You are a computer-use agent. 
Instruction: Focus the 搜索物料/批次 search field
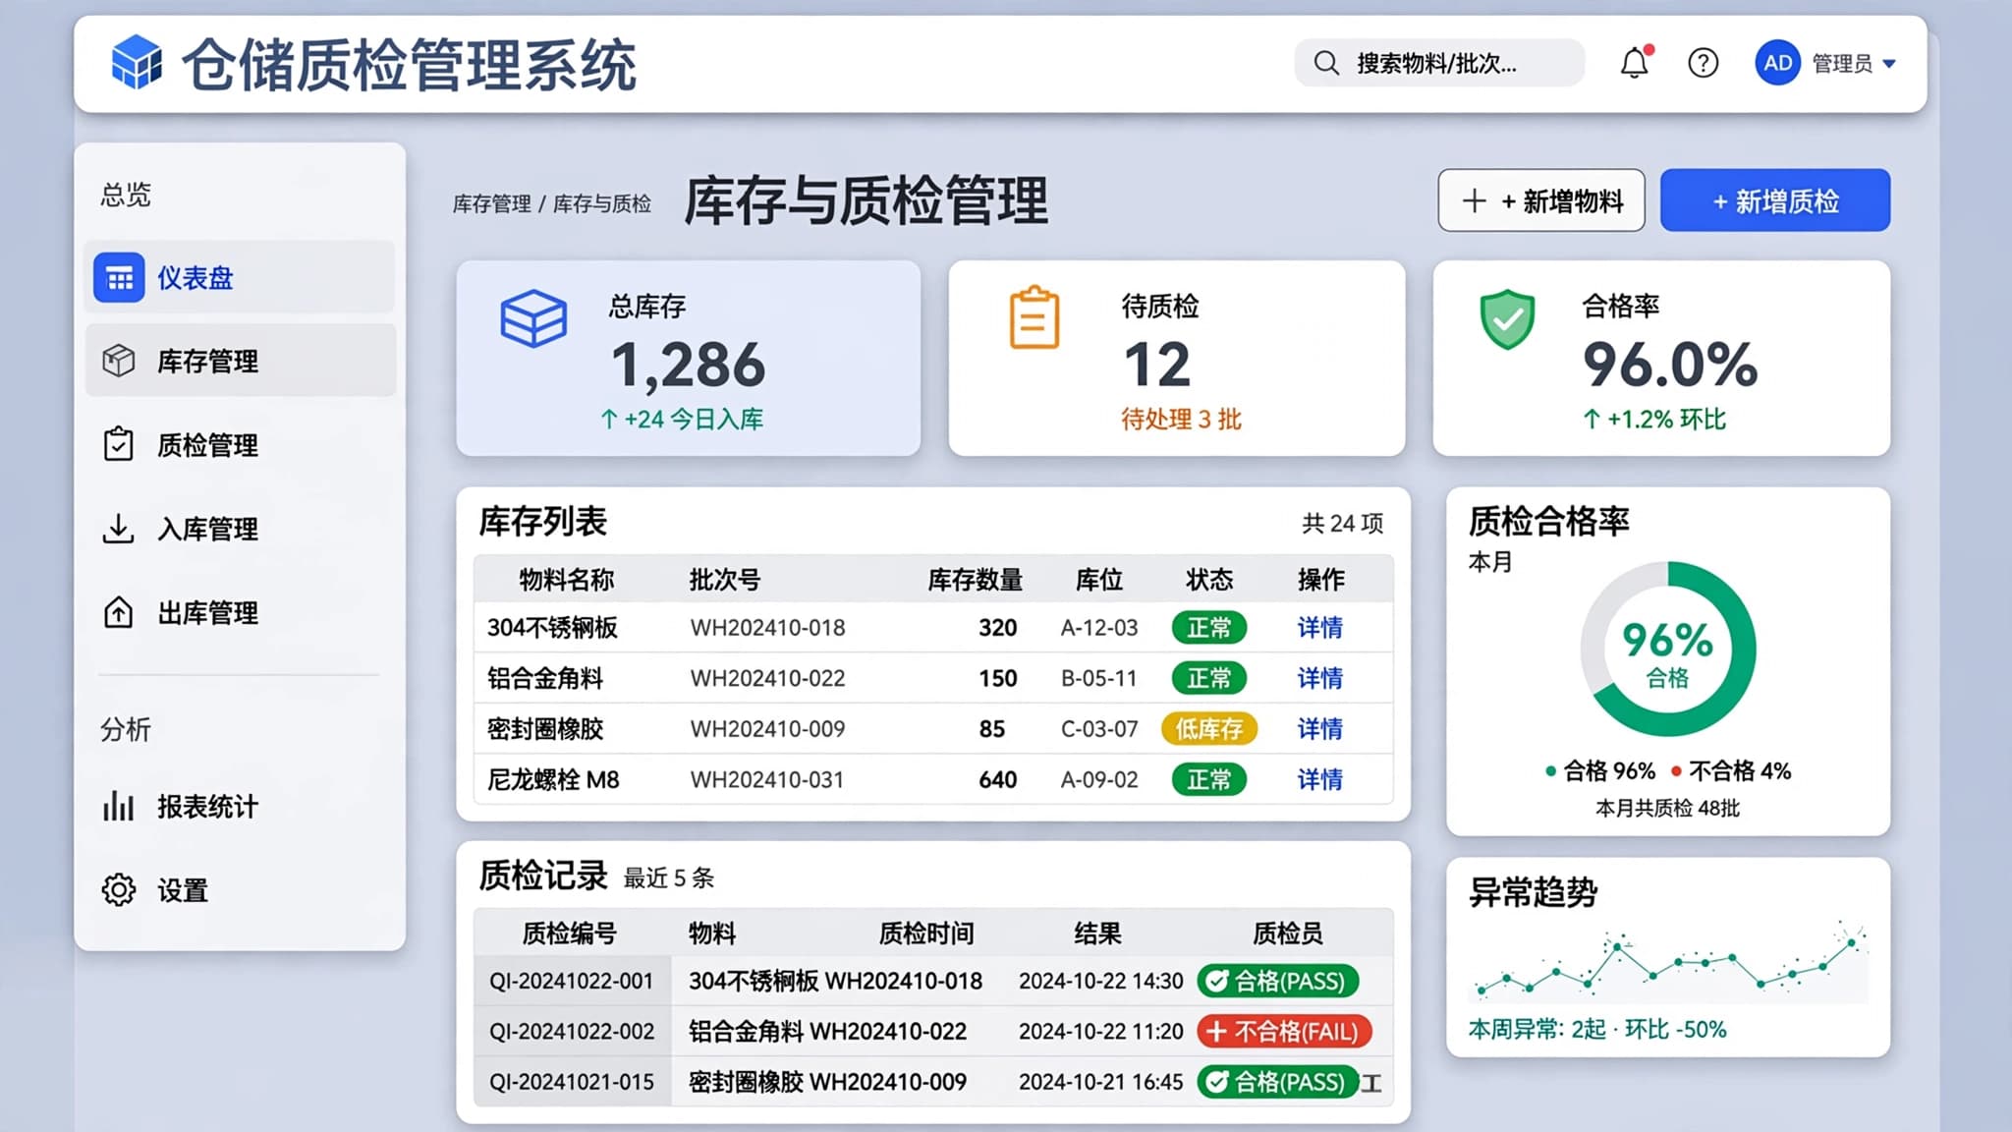point(1439,63)
